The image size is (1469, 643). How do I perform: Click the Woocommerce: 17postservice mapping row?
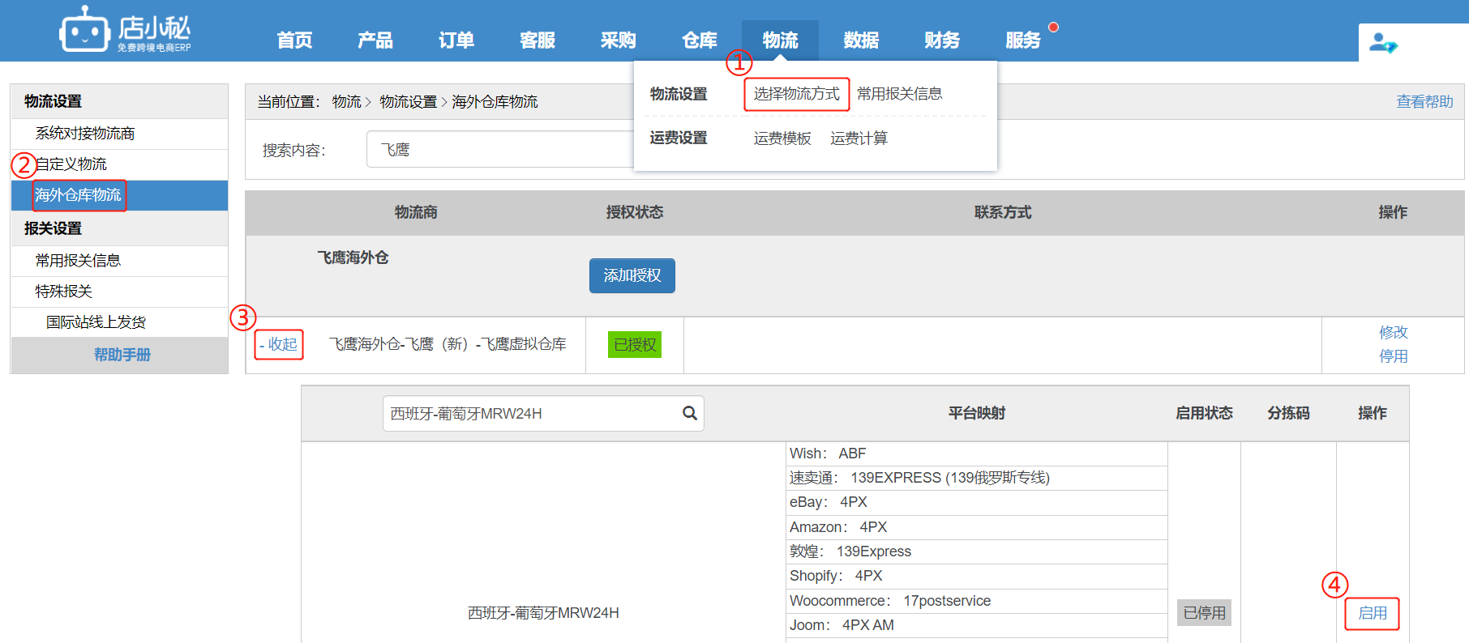(977, 601)
